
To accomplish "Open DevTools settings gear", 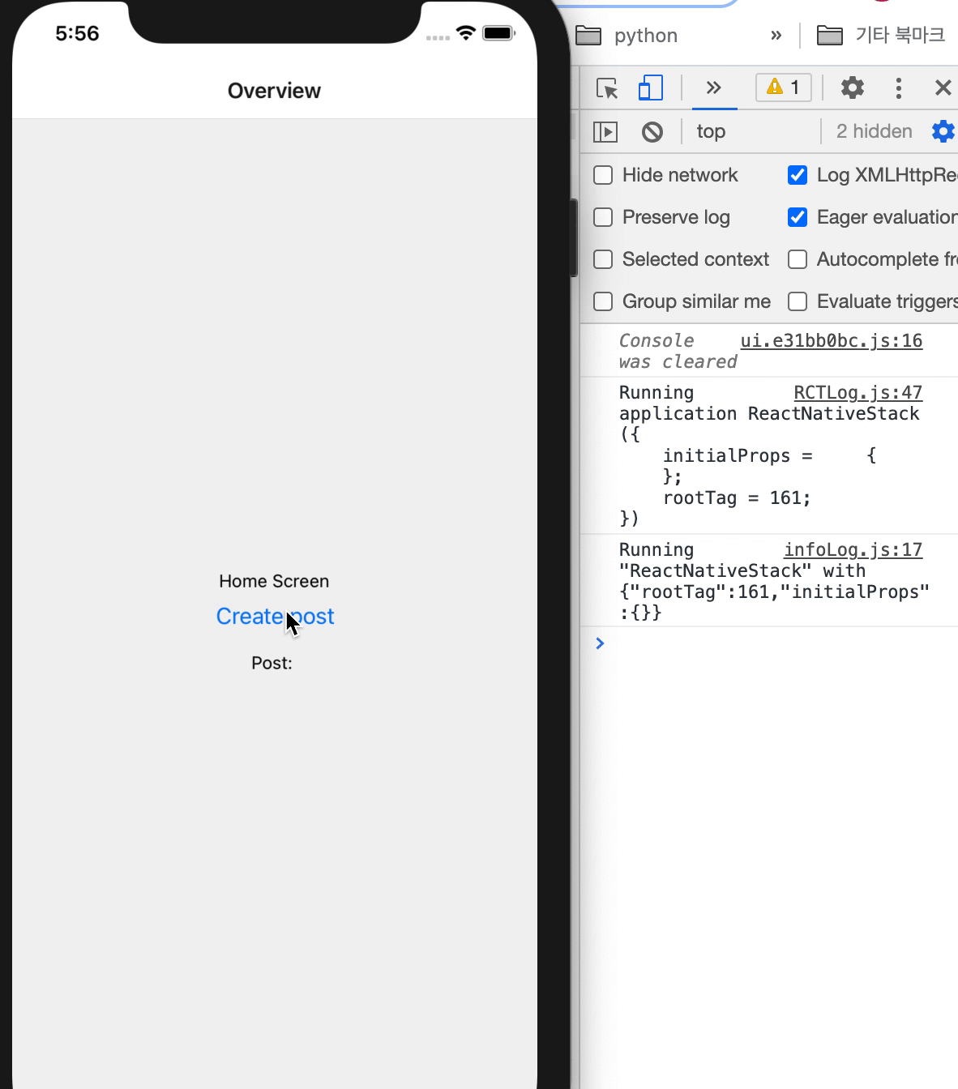I will pos(853,88).
